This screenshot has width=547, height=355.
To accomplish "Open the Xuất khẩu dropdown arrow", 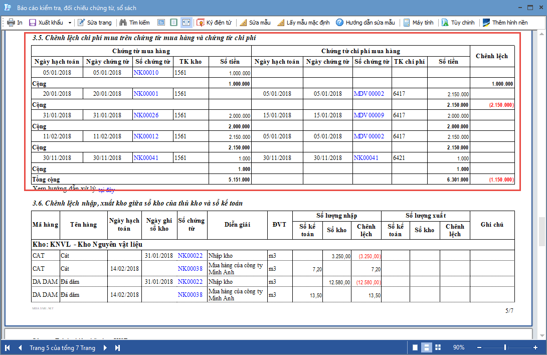I will pos(70,23).
